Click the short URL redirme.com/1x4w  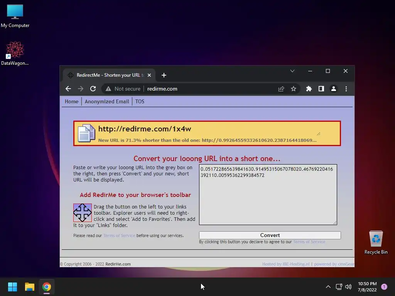pos(145,129)
